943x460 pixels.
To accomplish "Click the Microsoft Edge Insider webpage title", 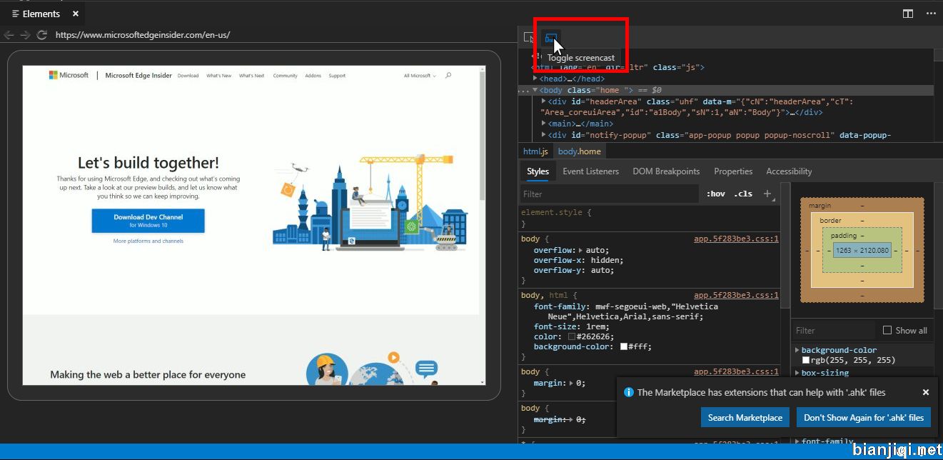I will point(138,75).
